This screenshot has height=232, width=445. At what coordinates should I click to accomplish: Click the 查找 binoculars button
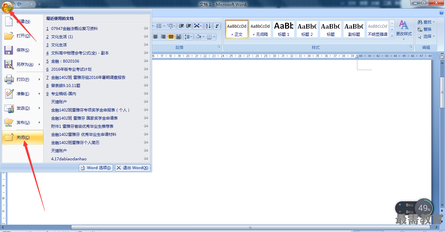pyautogui.click(x=426, y=22)
